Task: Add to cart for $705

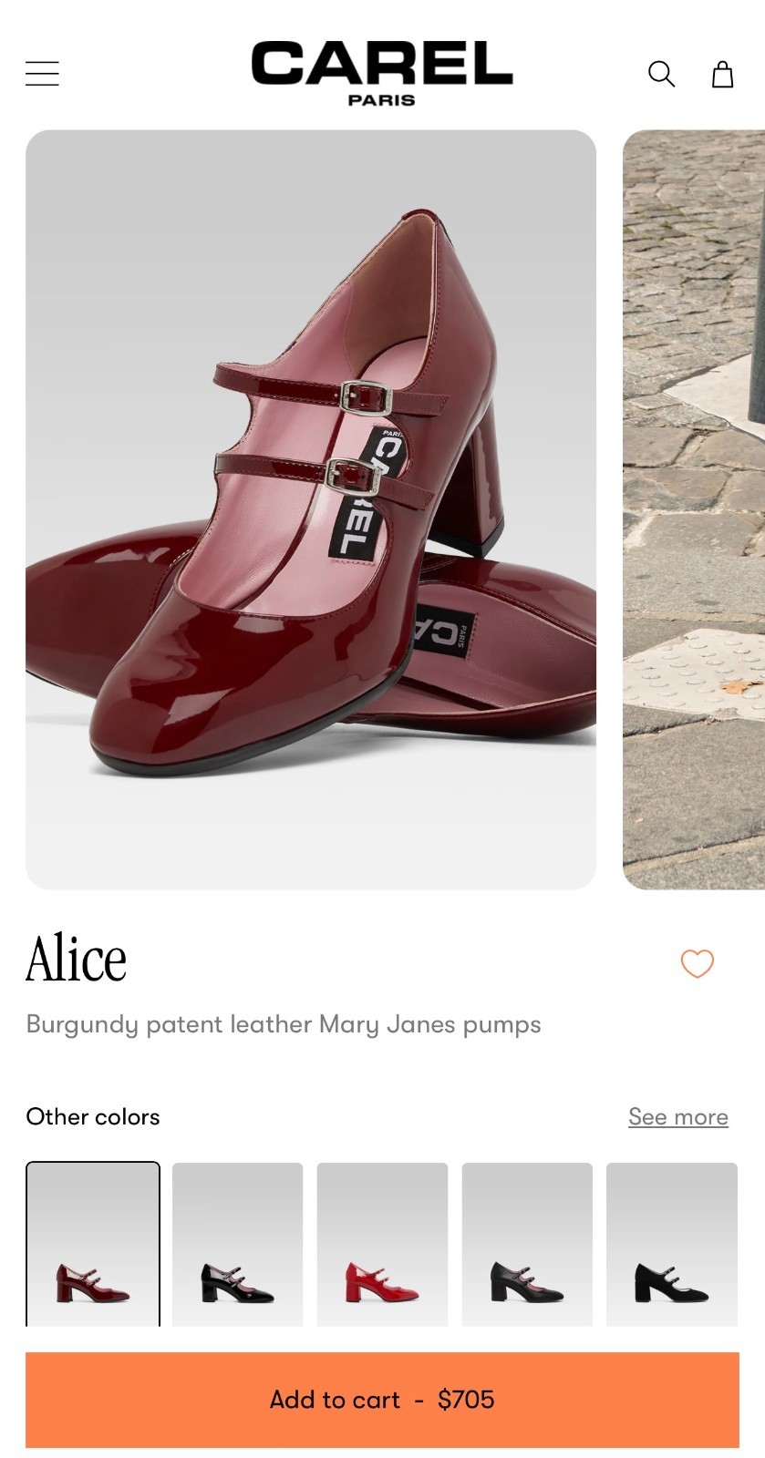Action: pos(382,1400)
